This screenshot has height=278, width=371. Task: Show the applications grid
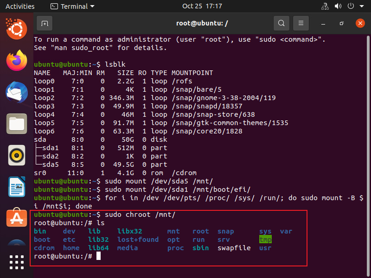tap(17, 262)
